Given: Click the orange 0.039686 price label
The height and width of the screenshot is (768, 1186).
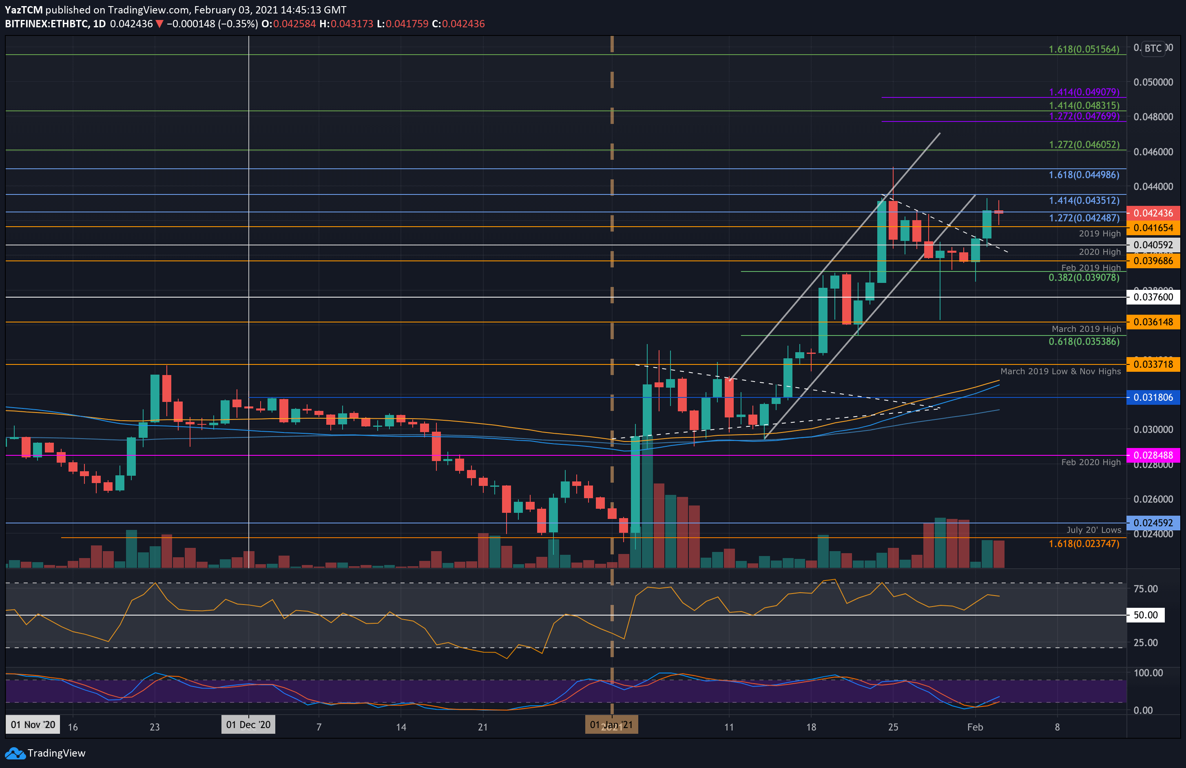Looking at the screenshot, I should pos(1153,260).
